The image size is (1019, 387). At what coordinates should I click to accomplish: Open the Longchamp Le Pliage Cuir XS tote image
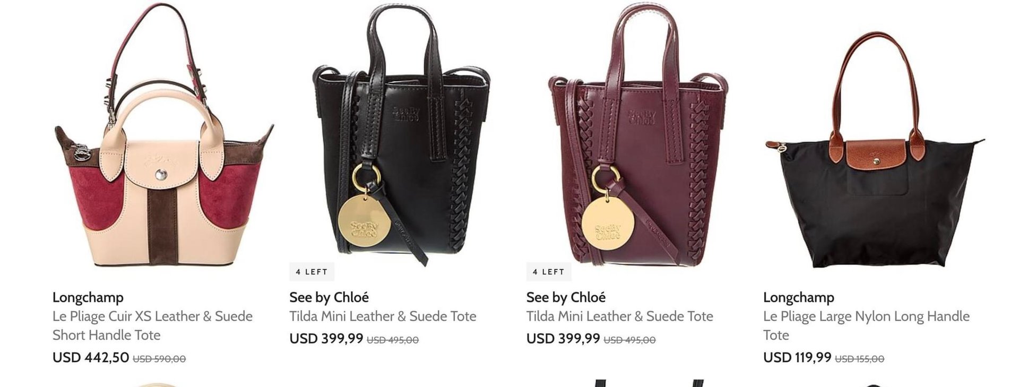(x=164, y=135)
